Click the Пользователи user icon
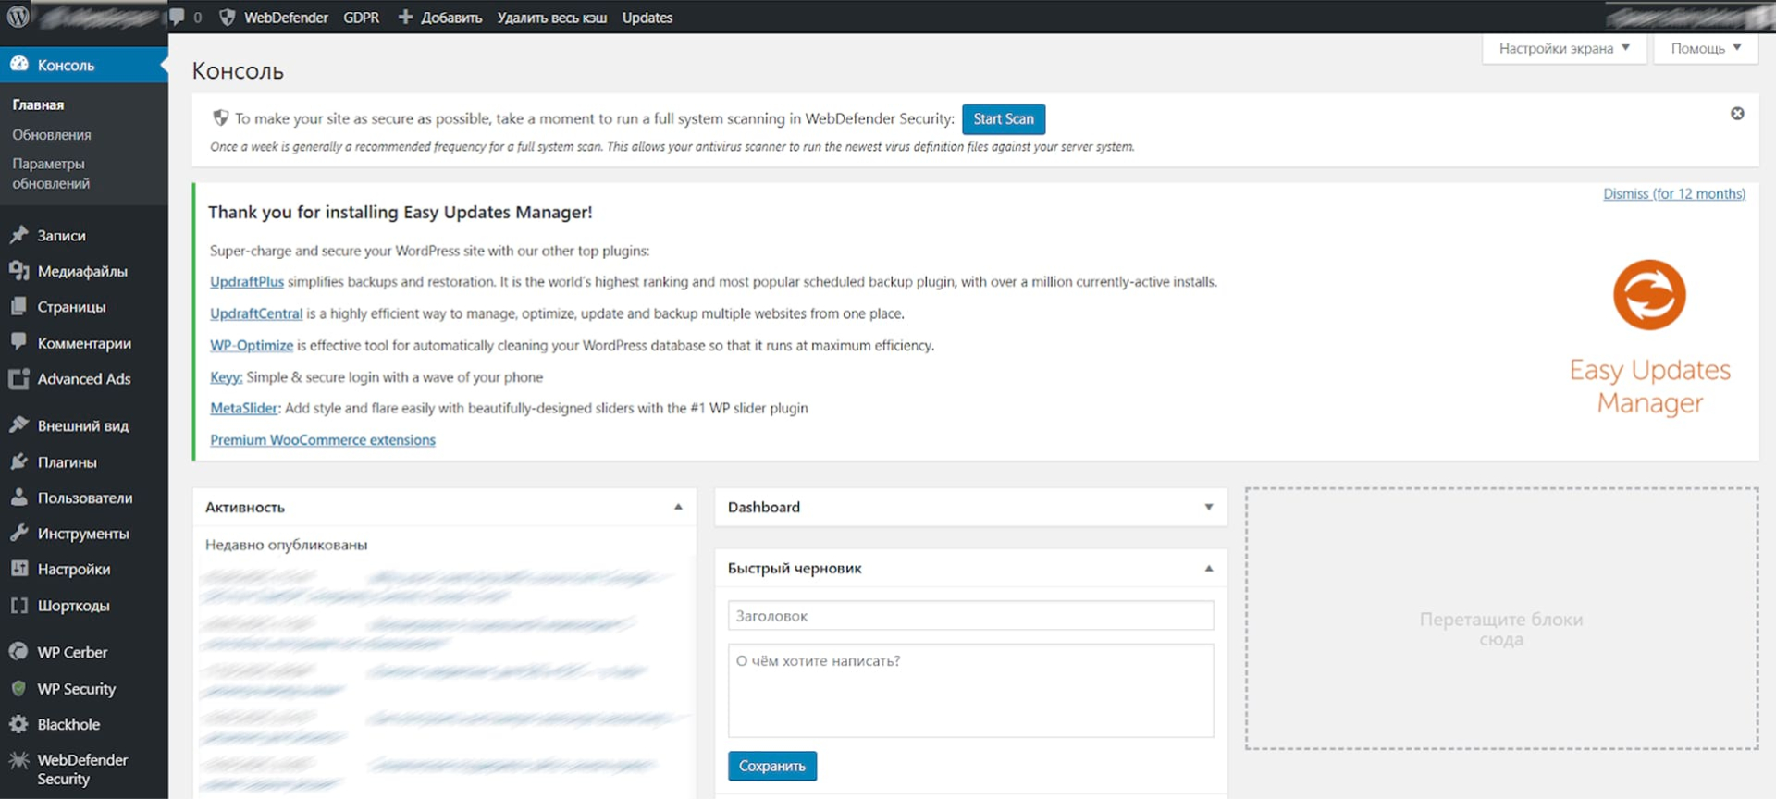The image size is (1776, 799). point(18,498)
